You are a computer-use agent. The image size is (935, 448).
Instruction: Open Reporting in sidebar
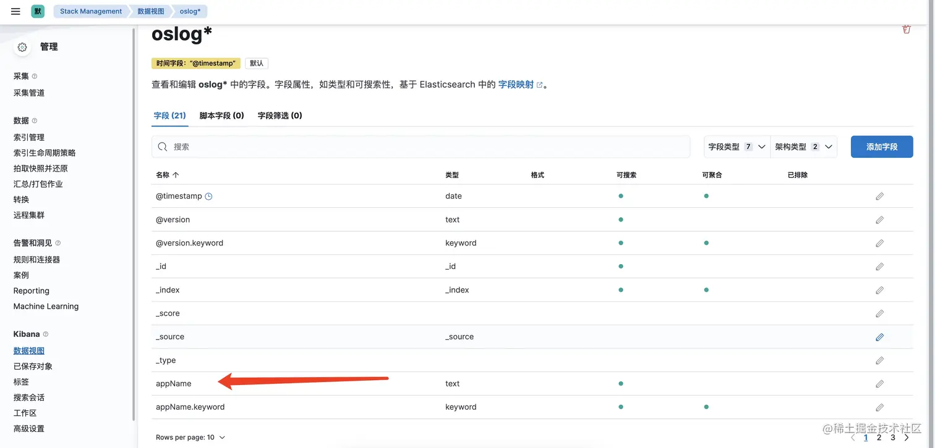tap(32, 291)
